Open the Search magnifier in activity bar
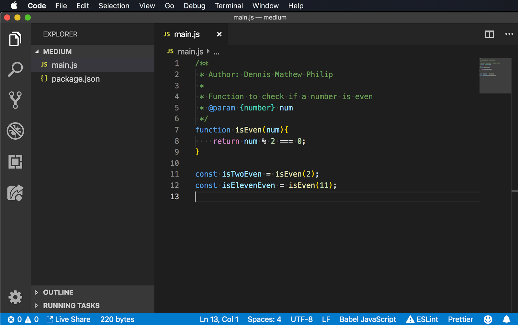The image size is (518, 325). tap(15, 69)
